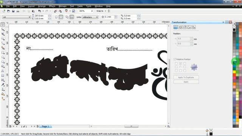
Task: Toggle the Relative Position checkbox
Action: (175, 59)
